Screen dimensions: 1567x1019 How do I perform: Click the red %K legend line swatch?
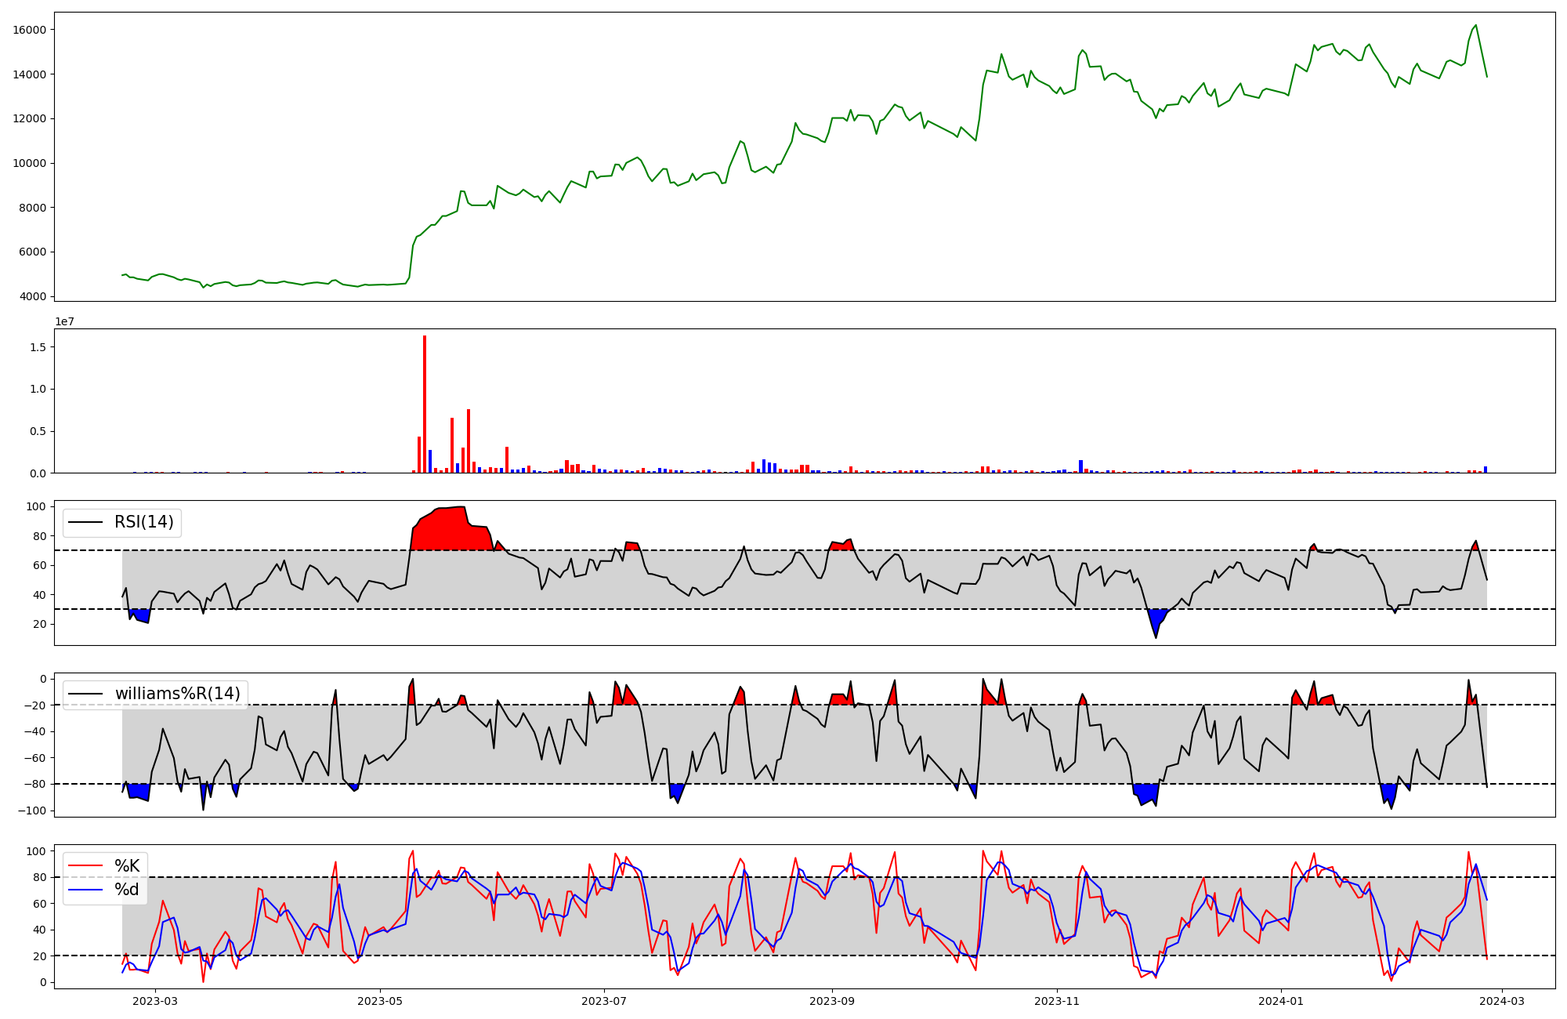pyautogui.click(x=85, y=866)
